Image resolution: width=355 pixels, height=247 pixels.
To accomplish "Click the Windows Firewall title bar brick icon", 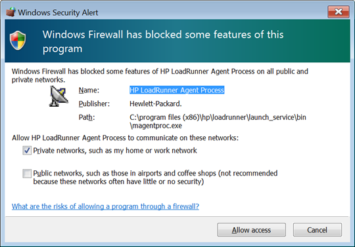I will pos(11,12).
